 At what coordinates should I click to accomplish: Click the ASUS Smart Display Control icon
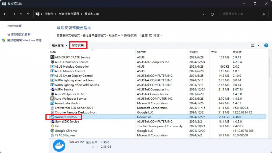[x=52, y=76]
